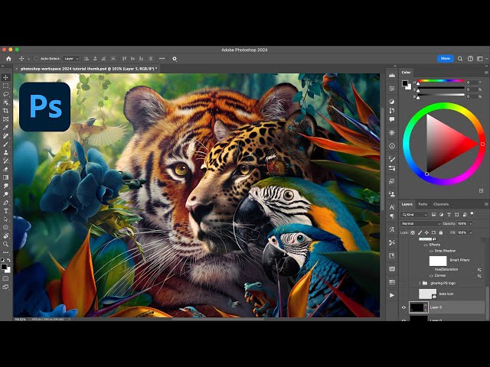Hide Layer 5 using its eye icon

(x=403, y=307)
